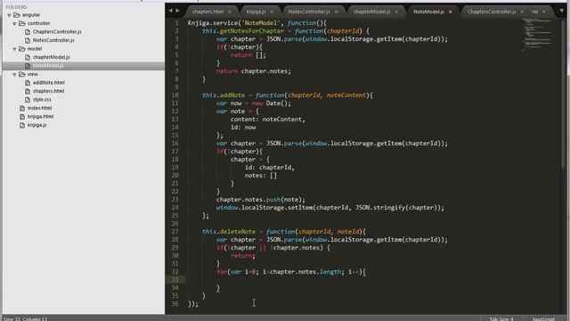Image resolution: width=570 pixels, height=321 pixels.
Task: Click 'return chapter.notes;' on line 7
Action: [254, 71]
